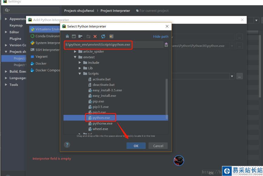Image resolution: width=263 pixels, height=176 pixels.
Task: Click Hide path link
Action: pyautogui.click(x=161, y=36)
